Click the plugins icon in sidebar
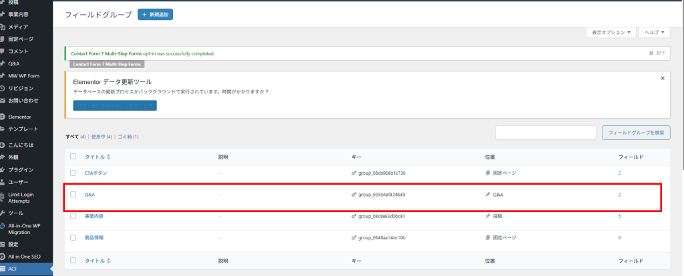Image resolution: width=684 pixels, height=276 pixels. tap(3, 170)
